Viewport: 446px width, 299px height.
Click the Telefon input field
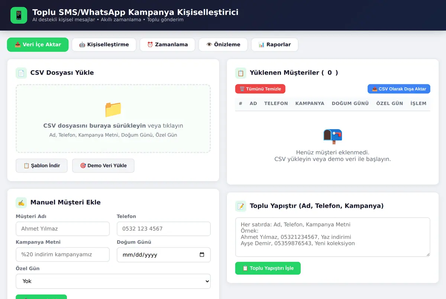pos(164,229)
